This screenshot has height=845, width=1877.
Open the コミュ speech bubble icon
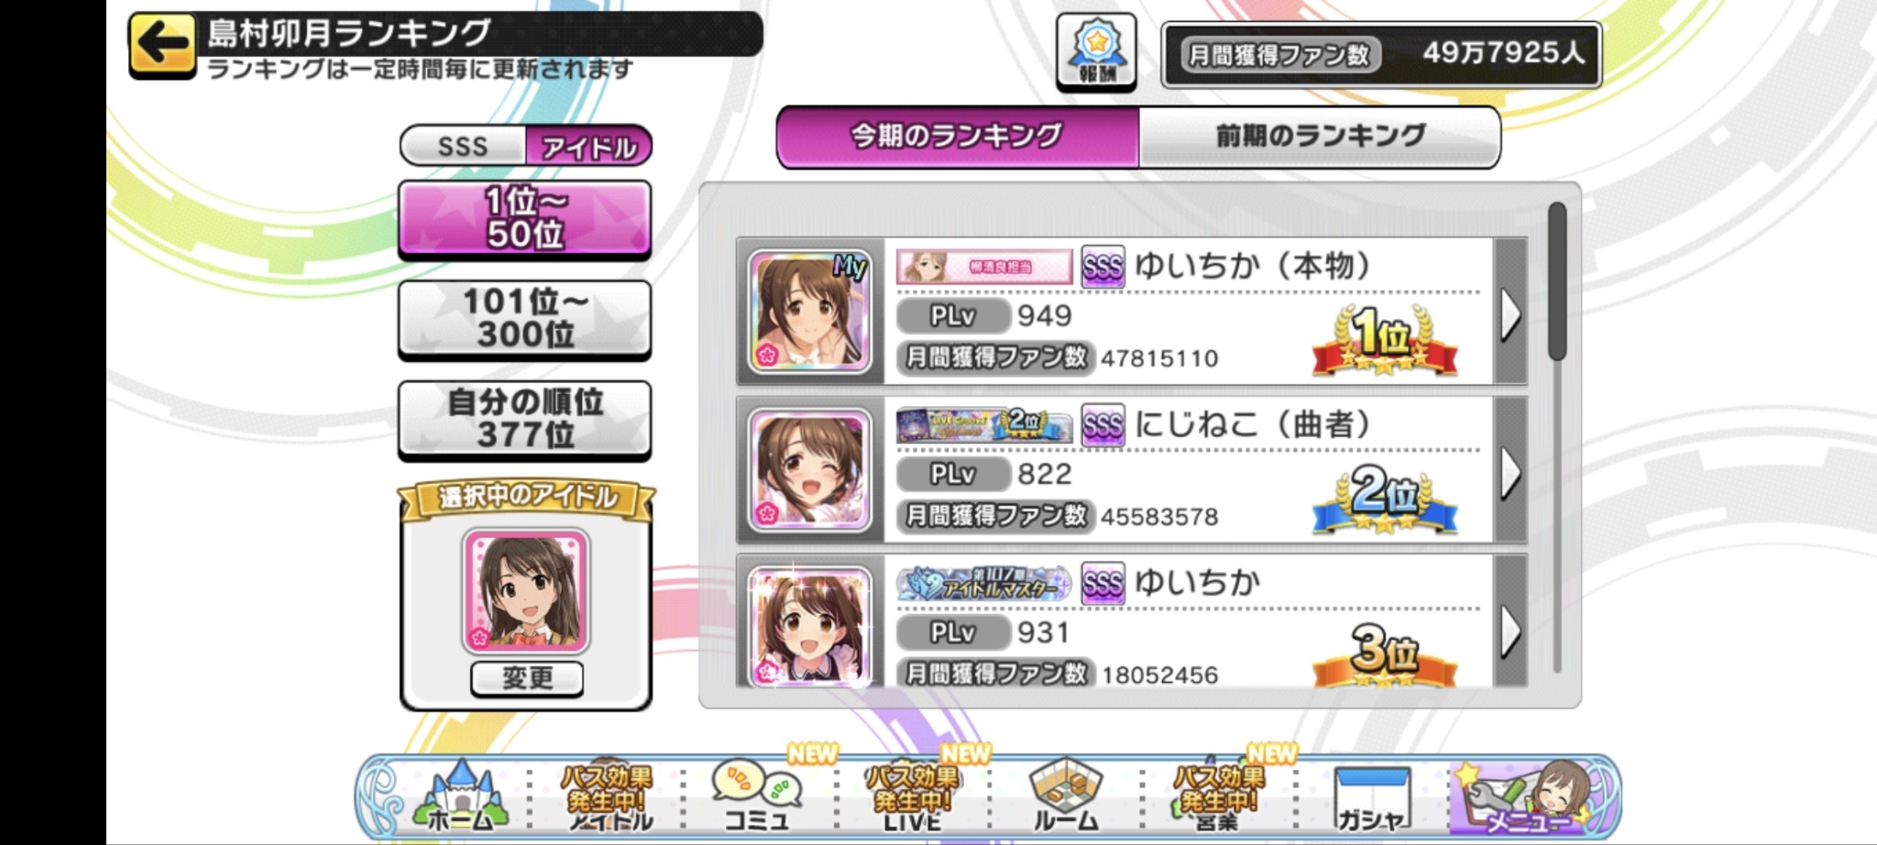point(757,795)
